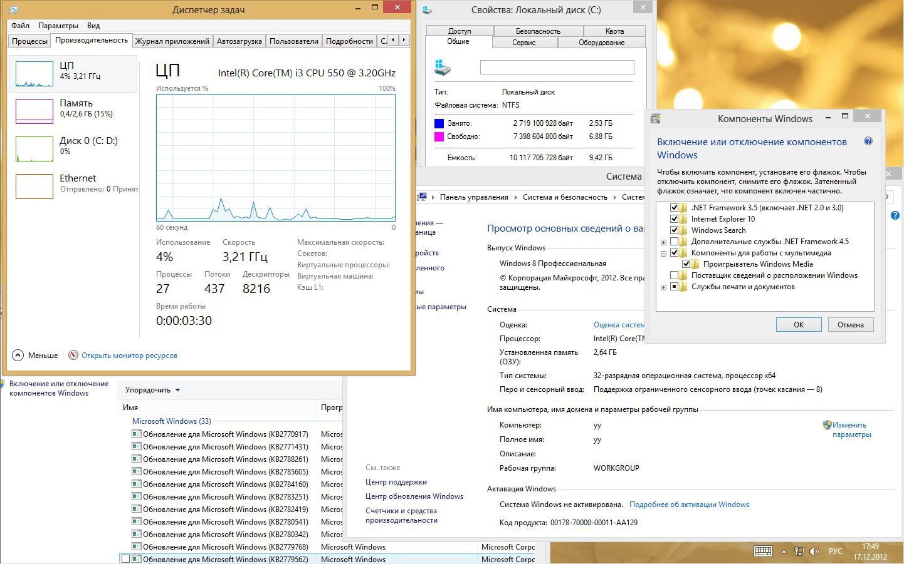The width and height of the screenshot is (904, 564).
Task: Select Диск 0 (C: D:) thumbnail
Action: click(34, 149)
